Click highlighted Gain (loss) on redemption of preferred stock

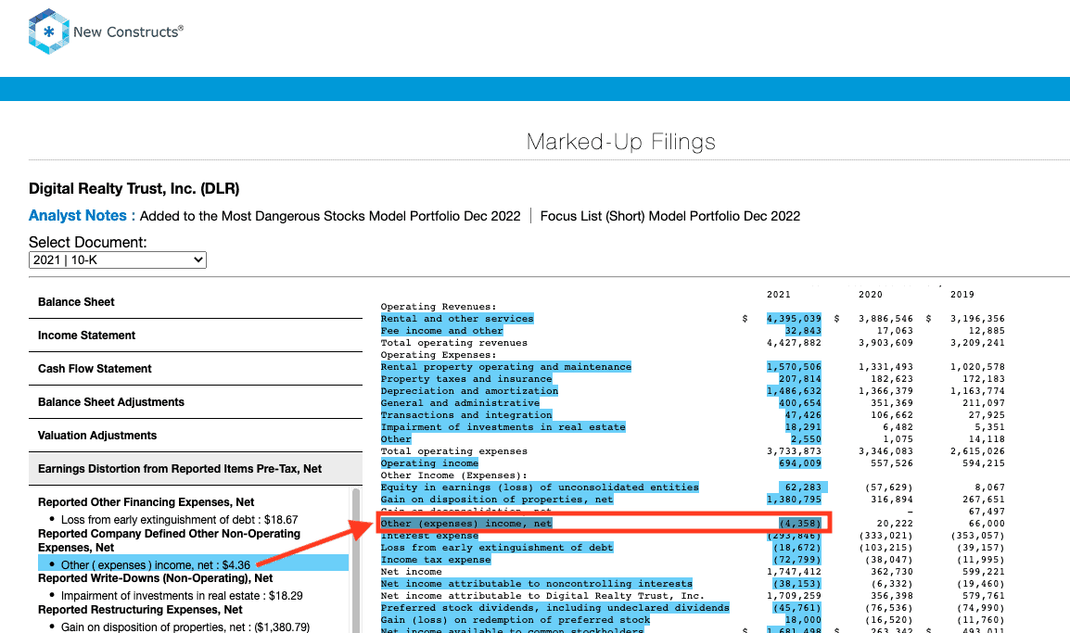[x=516, y=620]
